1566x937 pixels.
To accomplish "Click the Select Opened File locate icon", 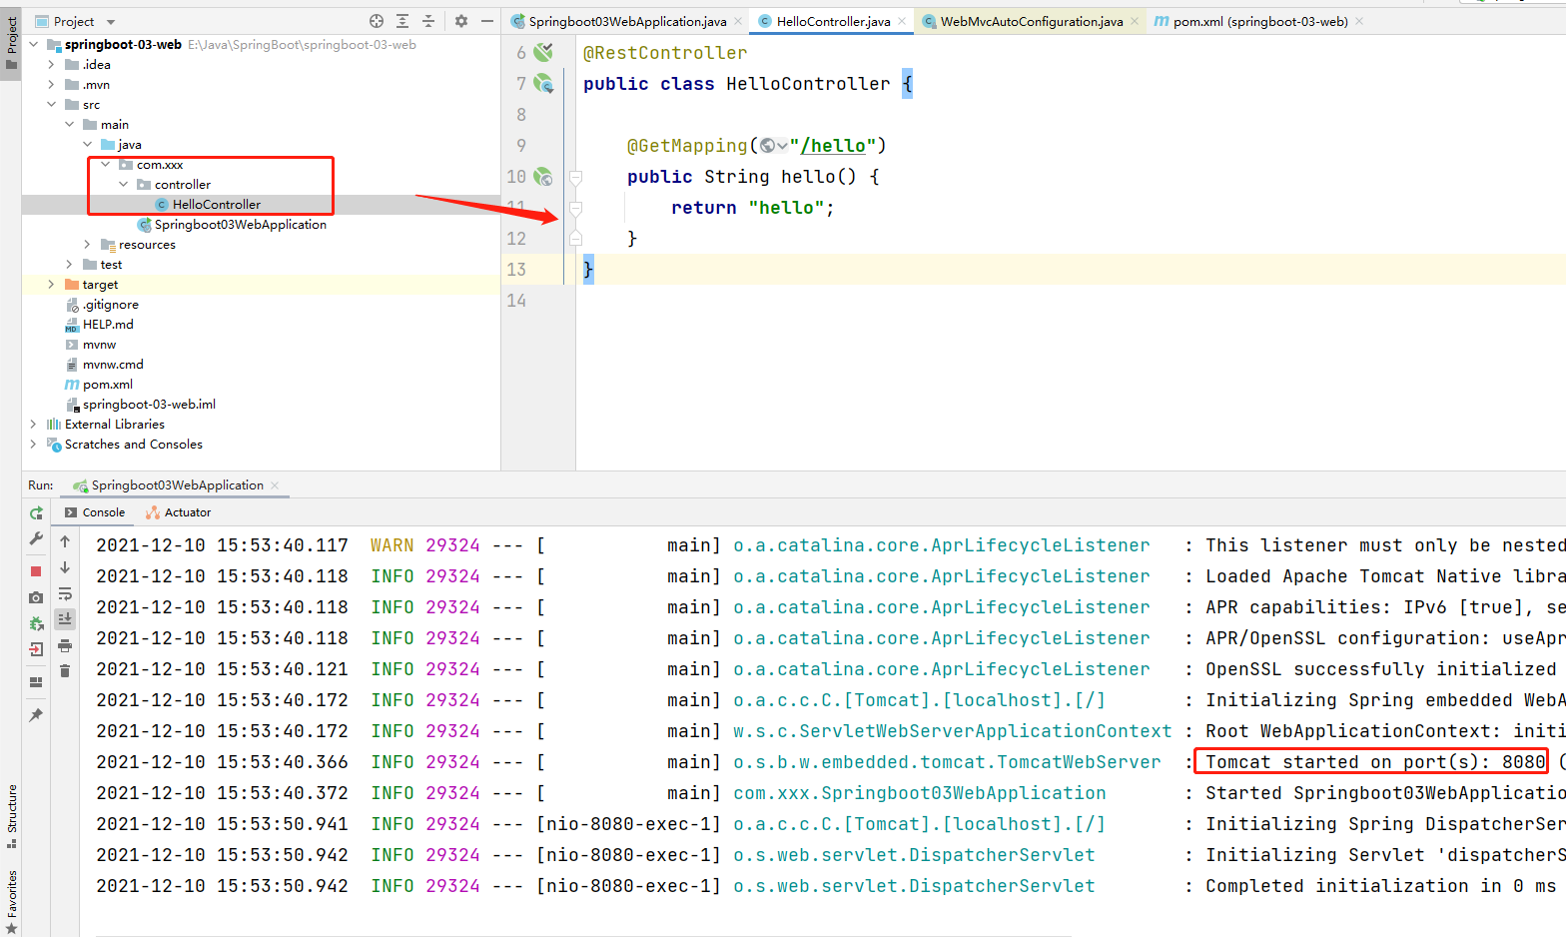I will click(x=377, y=21).
